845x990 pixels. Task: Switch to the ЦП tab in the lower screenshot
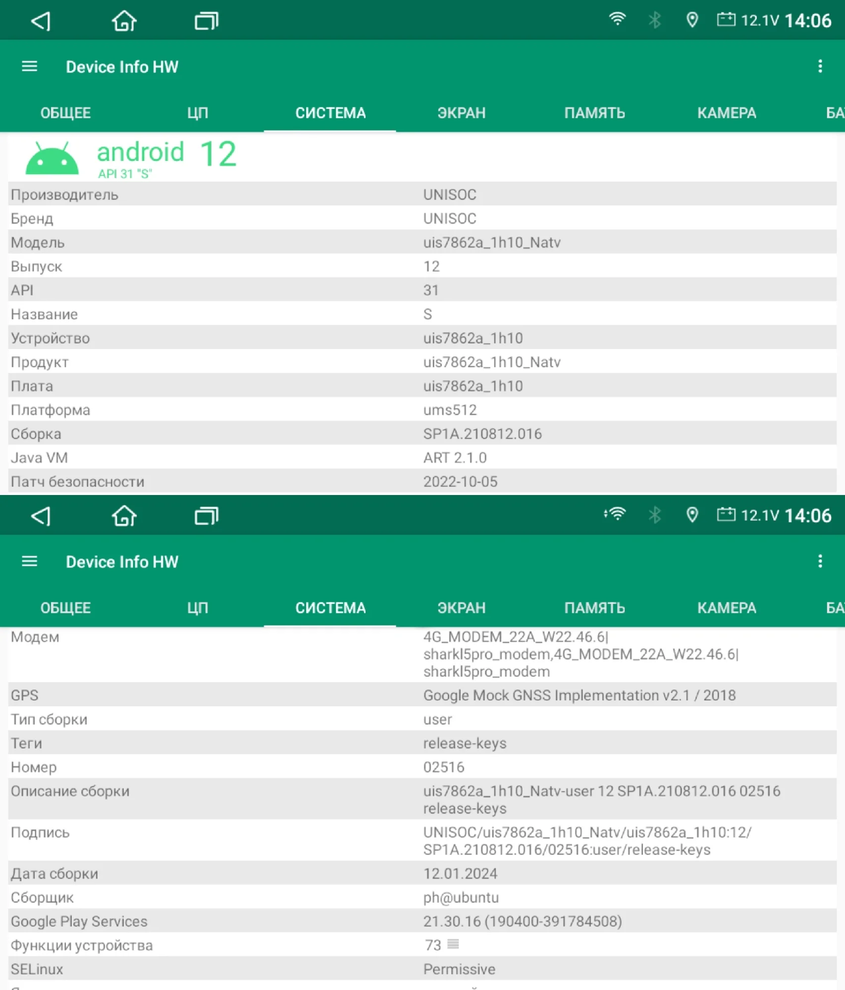tap(198, 608)
